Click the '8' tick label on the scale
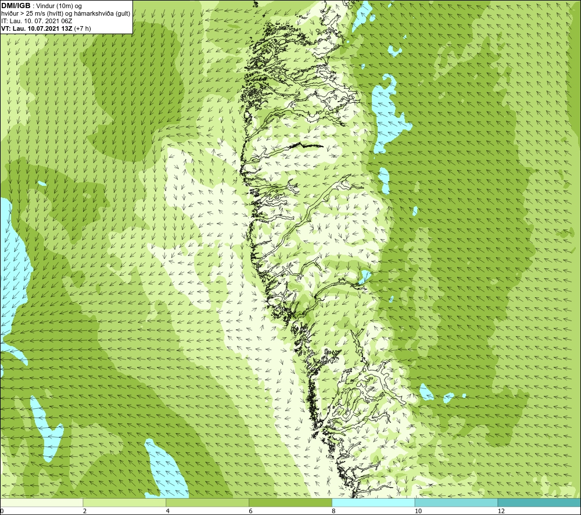Screen dimensions: 581x515 coord(334,512)
